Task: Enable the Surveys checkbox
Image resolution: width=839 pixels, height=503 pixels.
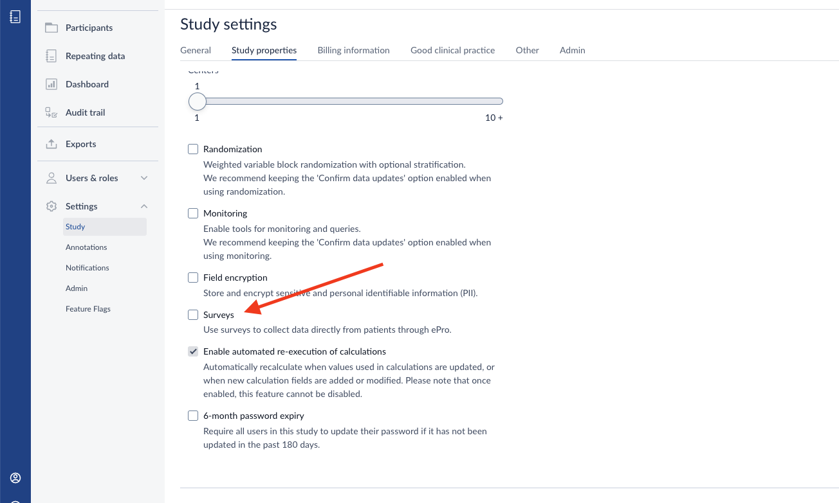Action: [193, 315]
